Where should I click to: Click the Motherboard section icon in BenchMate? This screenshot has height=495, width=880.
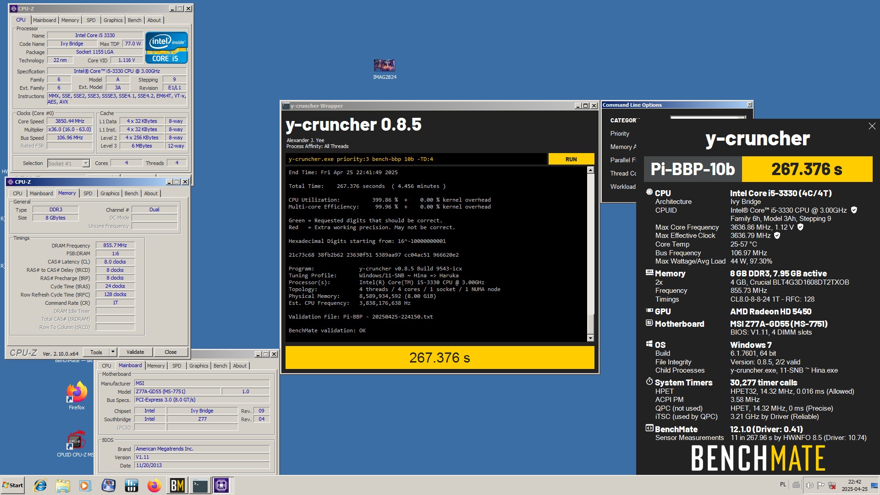[649, 323]
